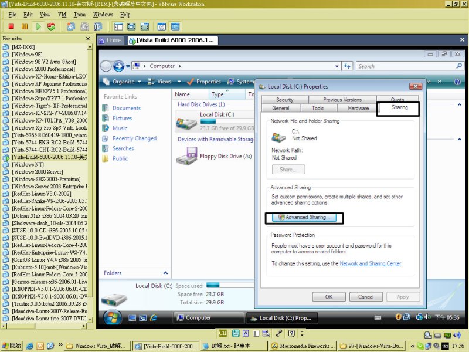Switch to the Previous Versions tab
Viewport: 469px width, 352px height.
[342, 100]
